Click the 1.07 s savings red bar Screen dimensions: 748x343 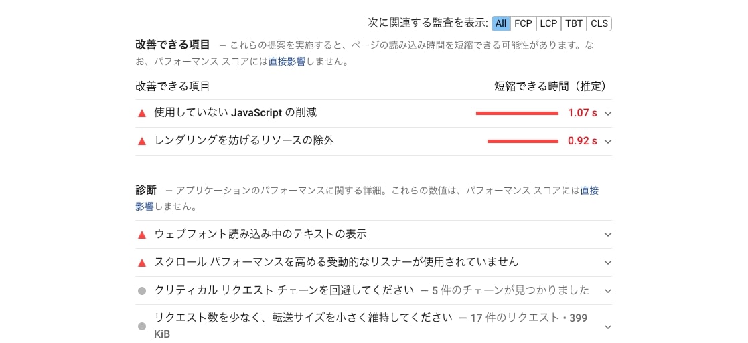(x=517, y=114)
